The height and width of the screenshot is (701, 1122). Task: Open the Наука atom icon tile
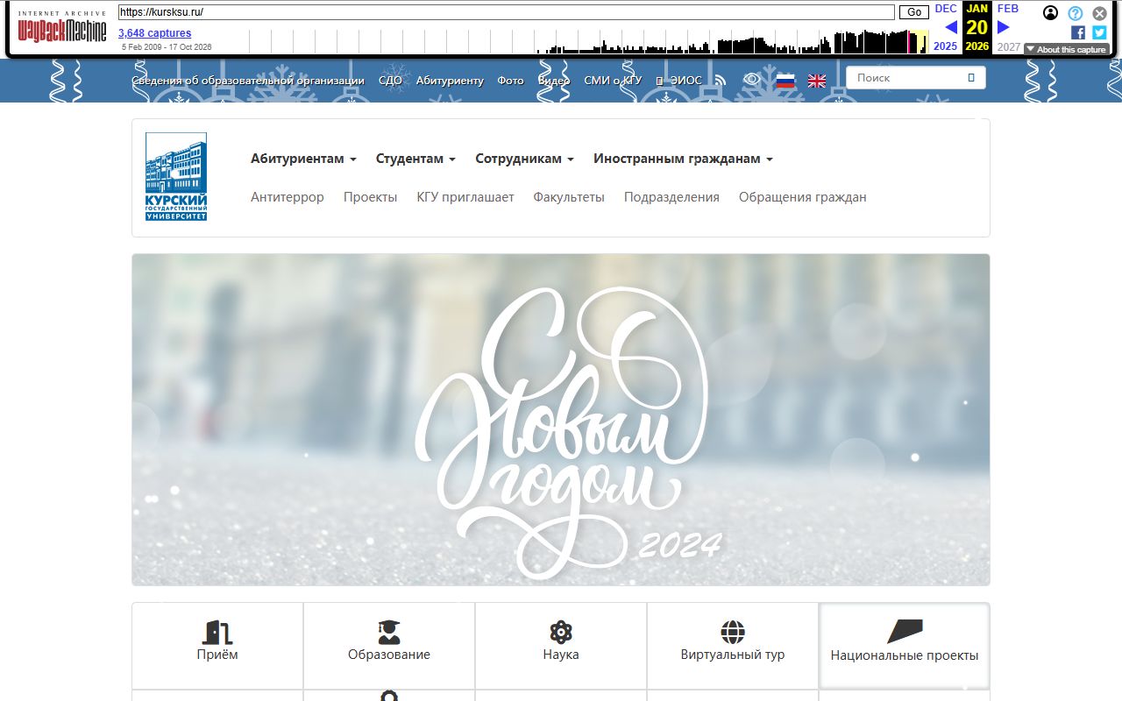[561, 646]
